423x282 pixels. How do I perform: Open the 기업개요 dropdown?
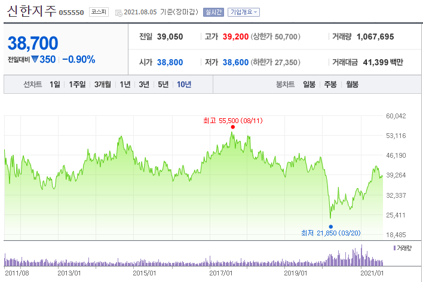[x=244, y=12]
